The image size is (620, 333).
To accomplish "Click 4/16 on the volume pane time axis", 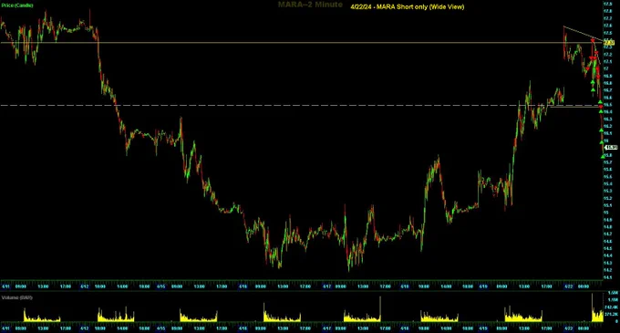I will pyautogui.click(x=243, y=328).
